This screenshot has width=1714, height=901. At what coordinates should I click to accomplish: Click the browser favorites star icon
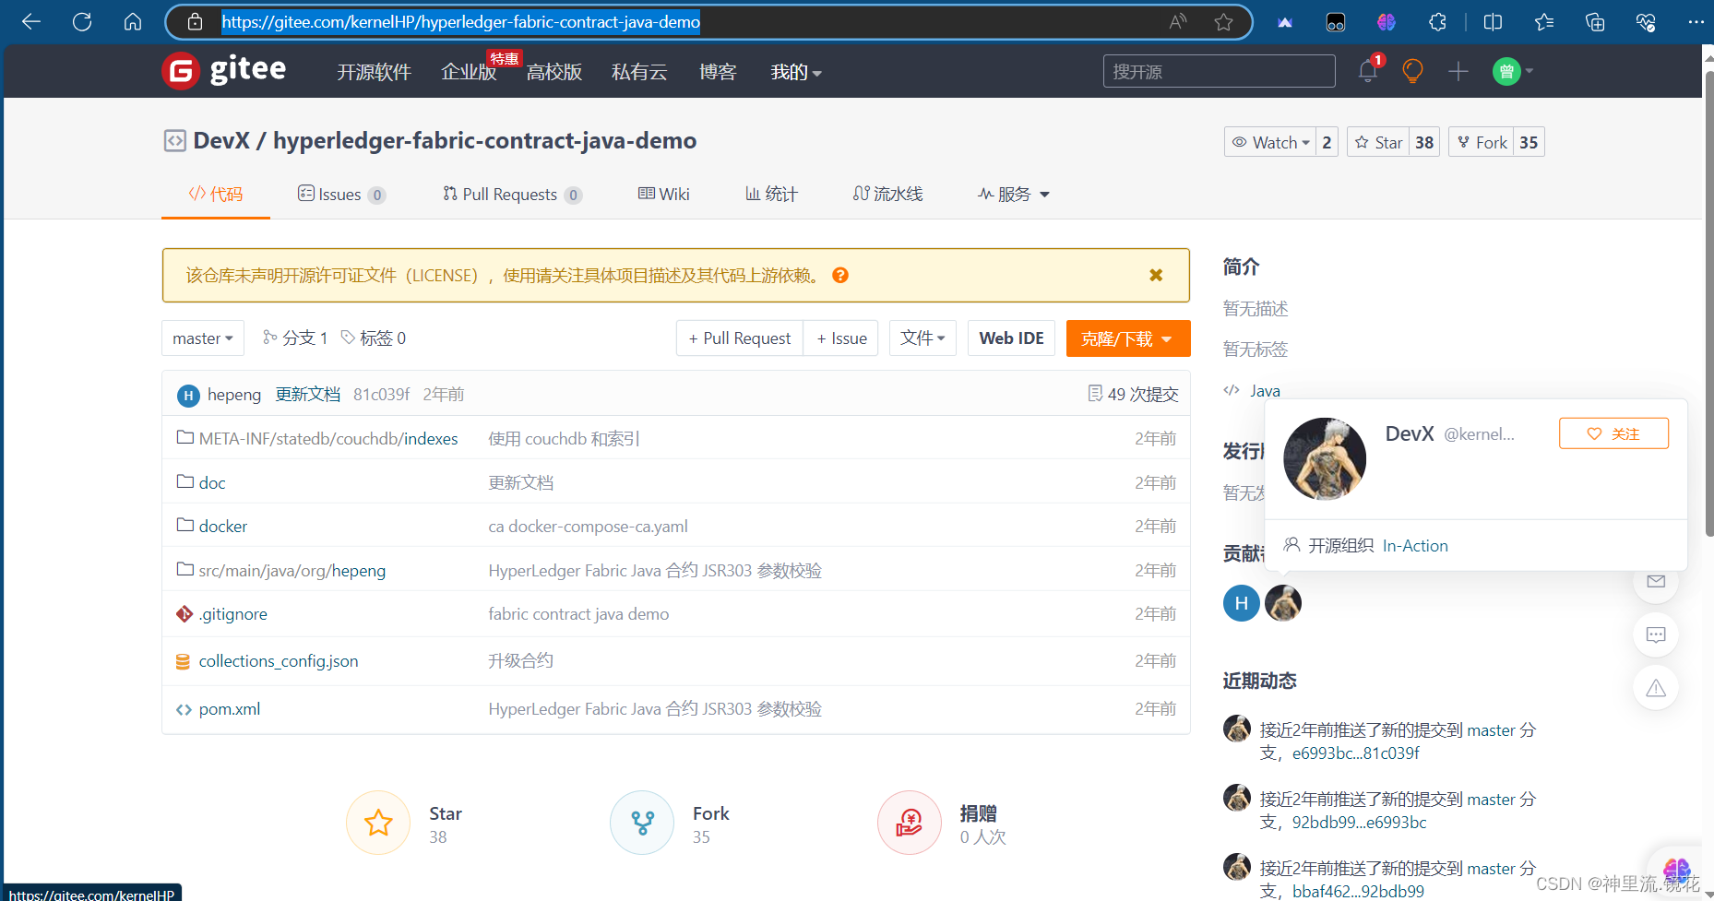tap(1224, 21)
